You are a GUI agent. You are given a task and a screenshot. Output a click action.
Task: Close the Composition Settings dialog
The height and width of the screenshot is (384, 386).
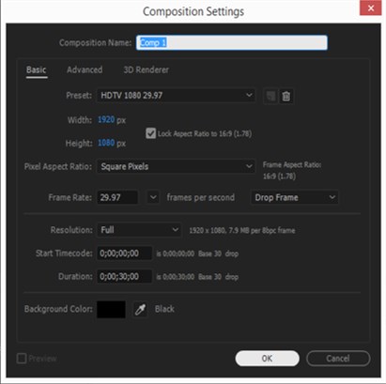(x=371, y=8)
